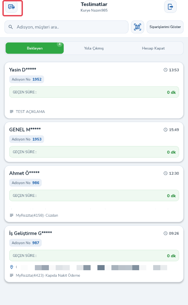
Task: Click clock icon beside 13:53
Action: tap(165, 70)
